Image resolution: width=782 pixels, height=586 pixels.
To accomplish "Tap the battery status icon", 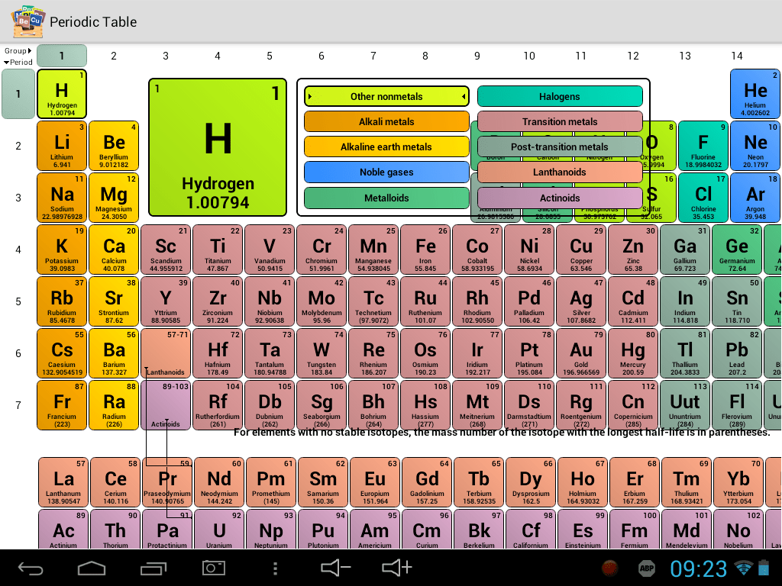I will (764, 568).
